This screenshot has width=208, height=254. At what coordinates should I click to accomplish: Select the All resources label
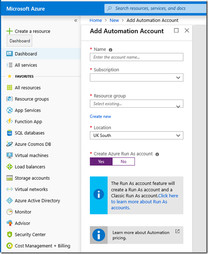[x=28, y=88]
